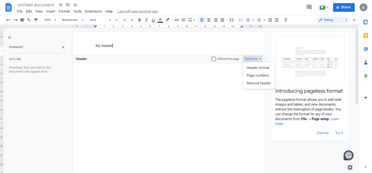The width and height of the screenshot is (372, 173).
Task: Open the Insert menu
Action: (x=51, y=11)
